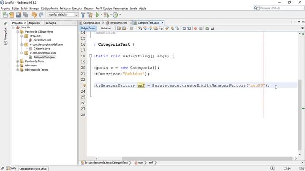Click the Histórico view button

coord(106,28)
